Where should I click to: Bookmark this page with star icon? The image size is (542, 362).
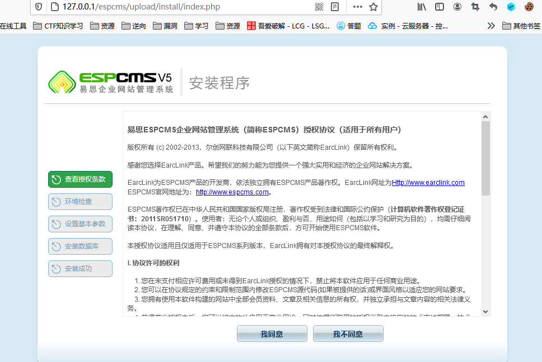pos(373,7)
